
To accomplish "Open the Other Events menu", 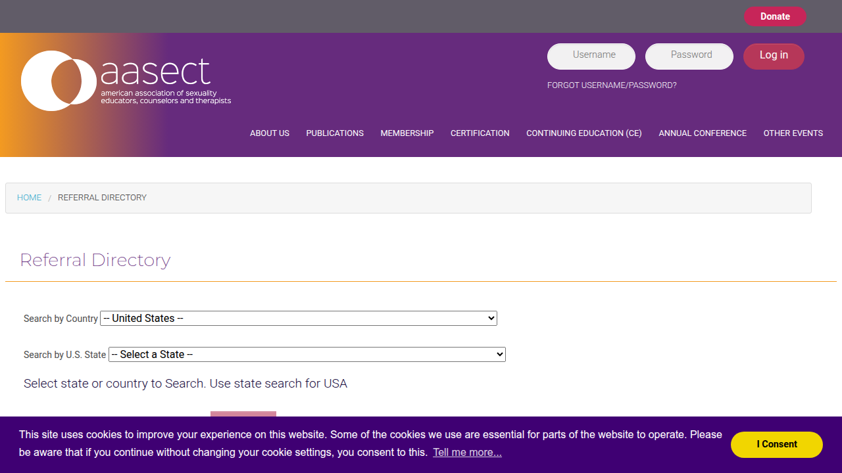I will click(x=793, y=133).
